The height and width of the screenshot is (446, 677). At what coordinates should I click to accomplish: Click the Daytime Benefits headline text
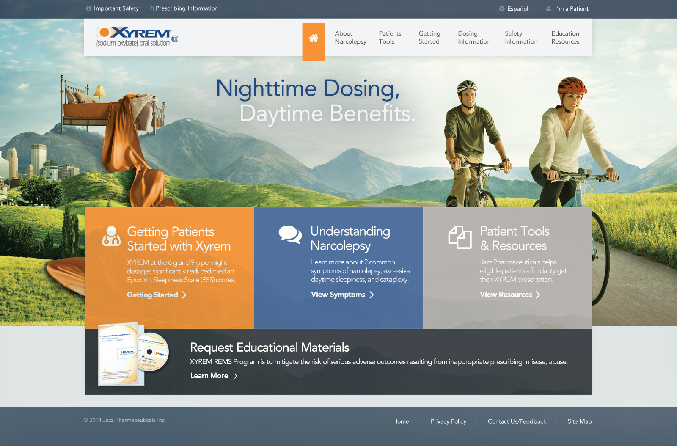click(327, 113)
